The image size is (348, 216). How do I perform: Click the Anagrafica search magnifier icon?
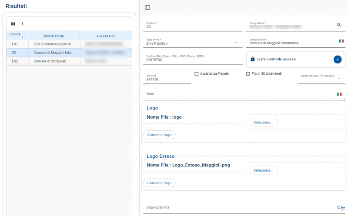339,25
